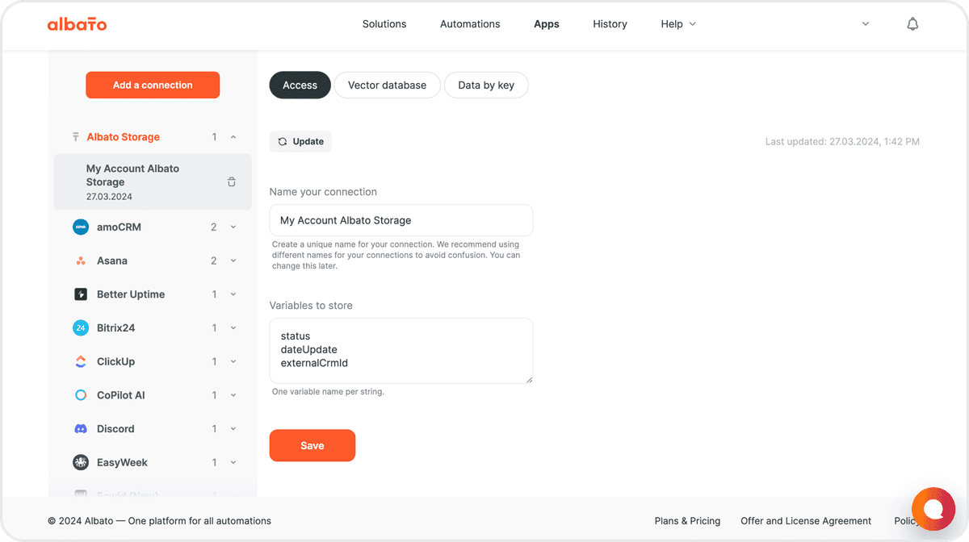Viewport: 969px width, 542px height.
Task: Open the Automations page
Action: (x=470, y=24)
